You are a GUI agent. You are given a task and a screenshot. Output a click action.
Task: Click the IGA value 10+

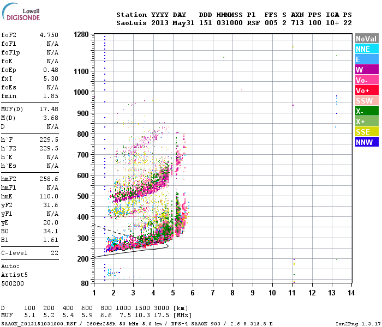click(332, 23)
